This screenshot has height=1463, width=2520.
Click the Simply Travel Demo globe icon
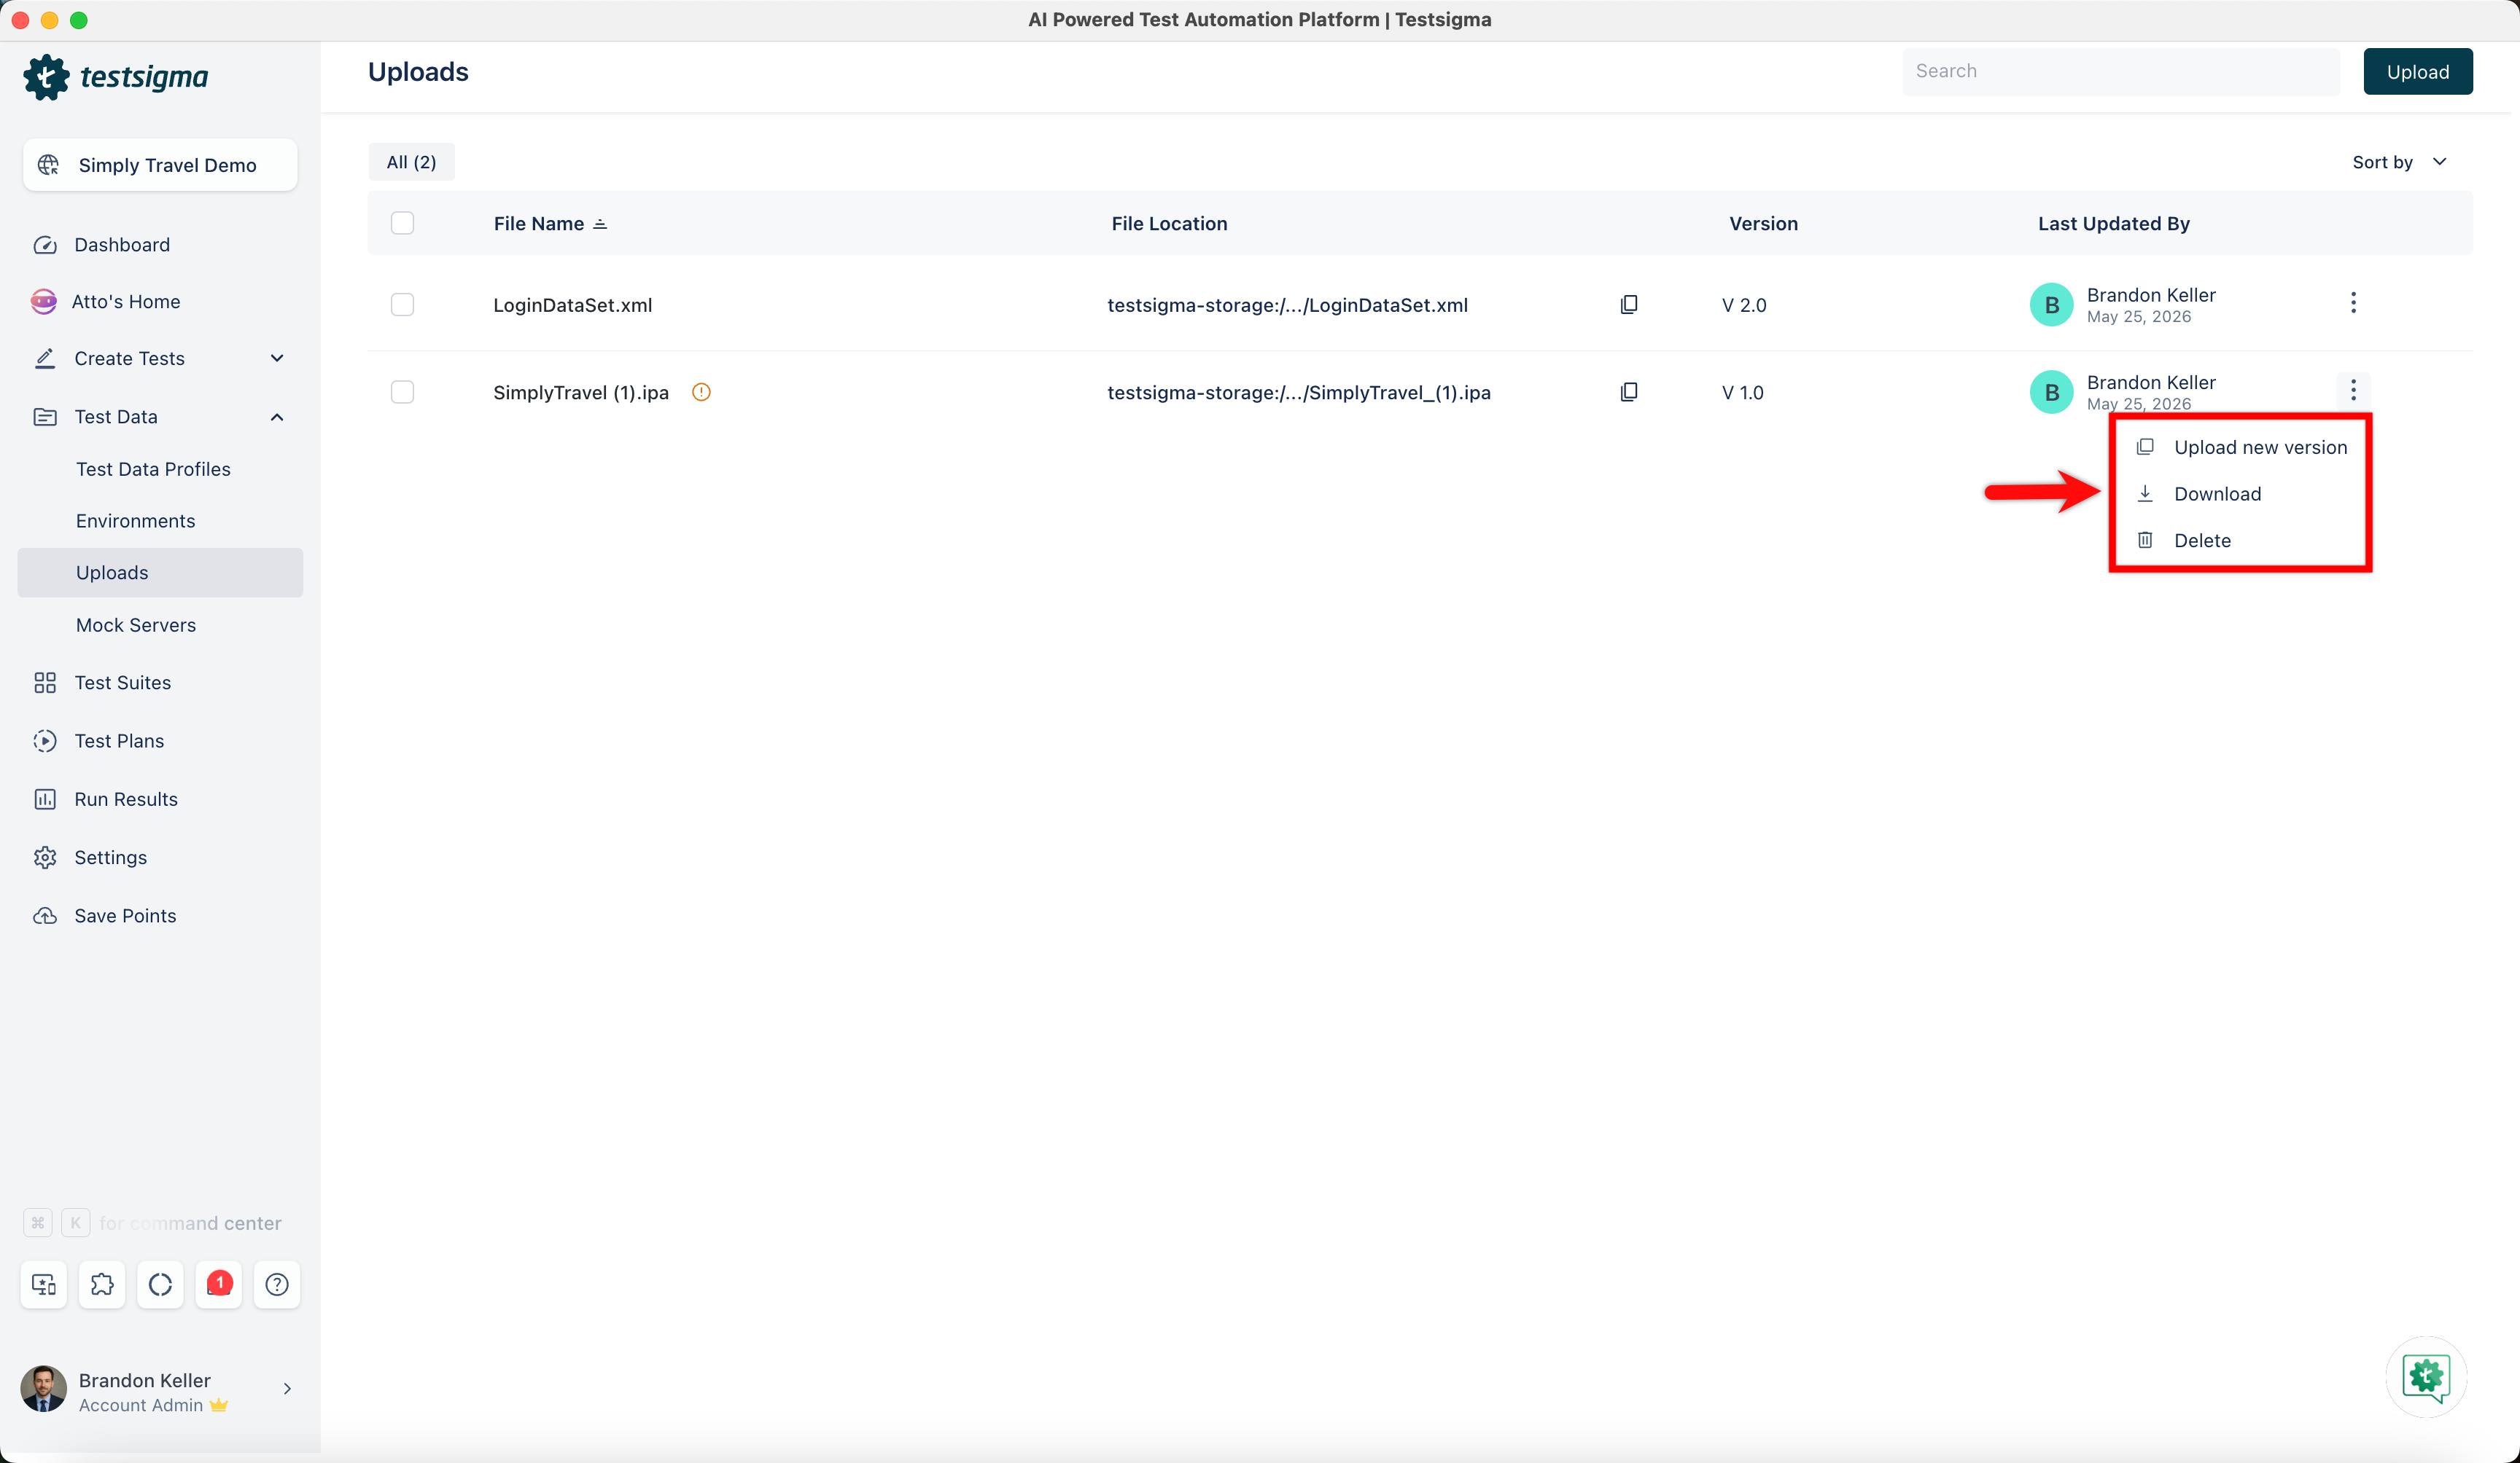(48, 165)
